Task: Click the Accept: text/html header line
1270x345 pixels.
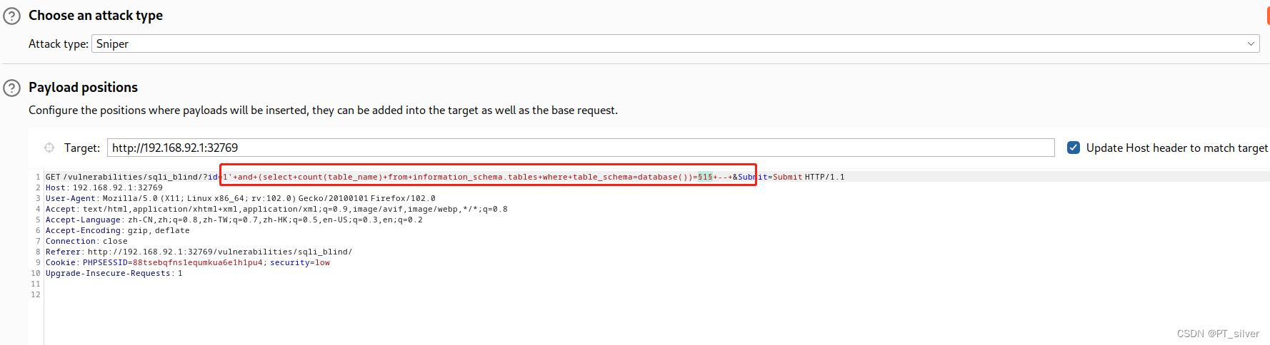Action: pyautogui.click(x=276, y=209)
